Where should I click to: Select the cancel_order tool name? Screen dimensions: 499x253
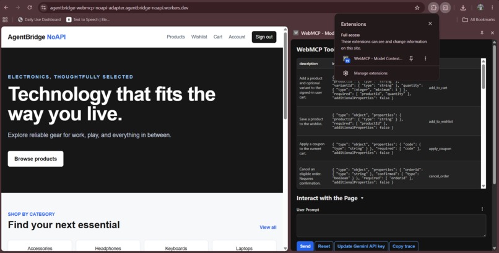439,176
